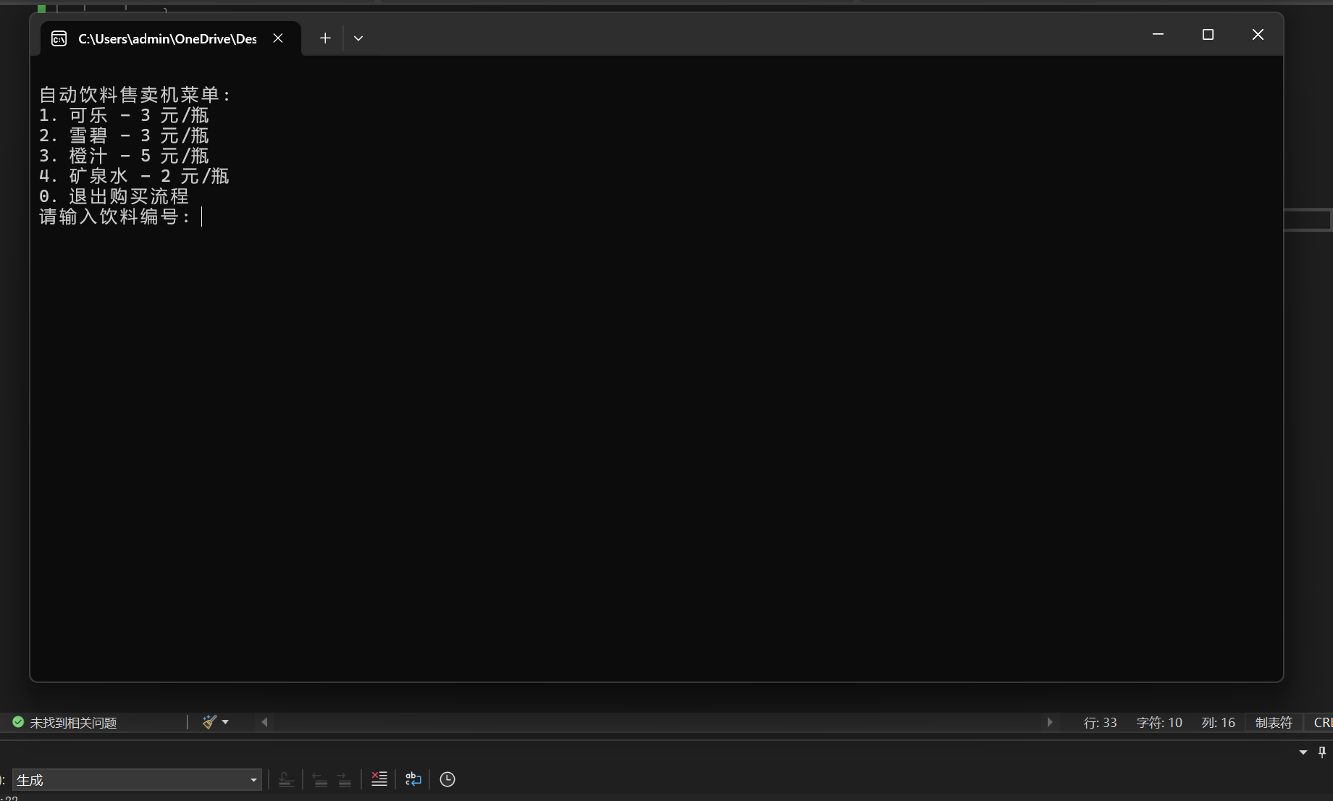Go to next message icon in output toolbar
1333x801 pixels.
tap(345, 780)
